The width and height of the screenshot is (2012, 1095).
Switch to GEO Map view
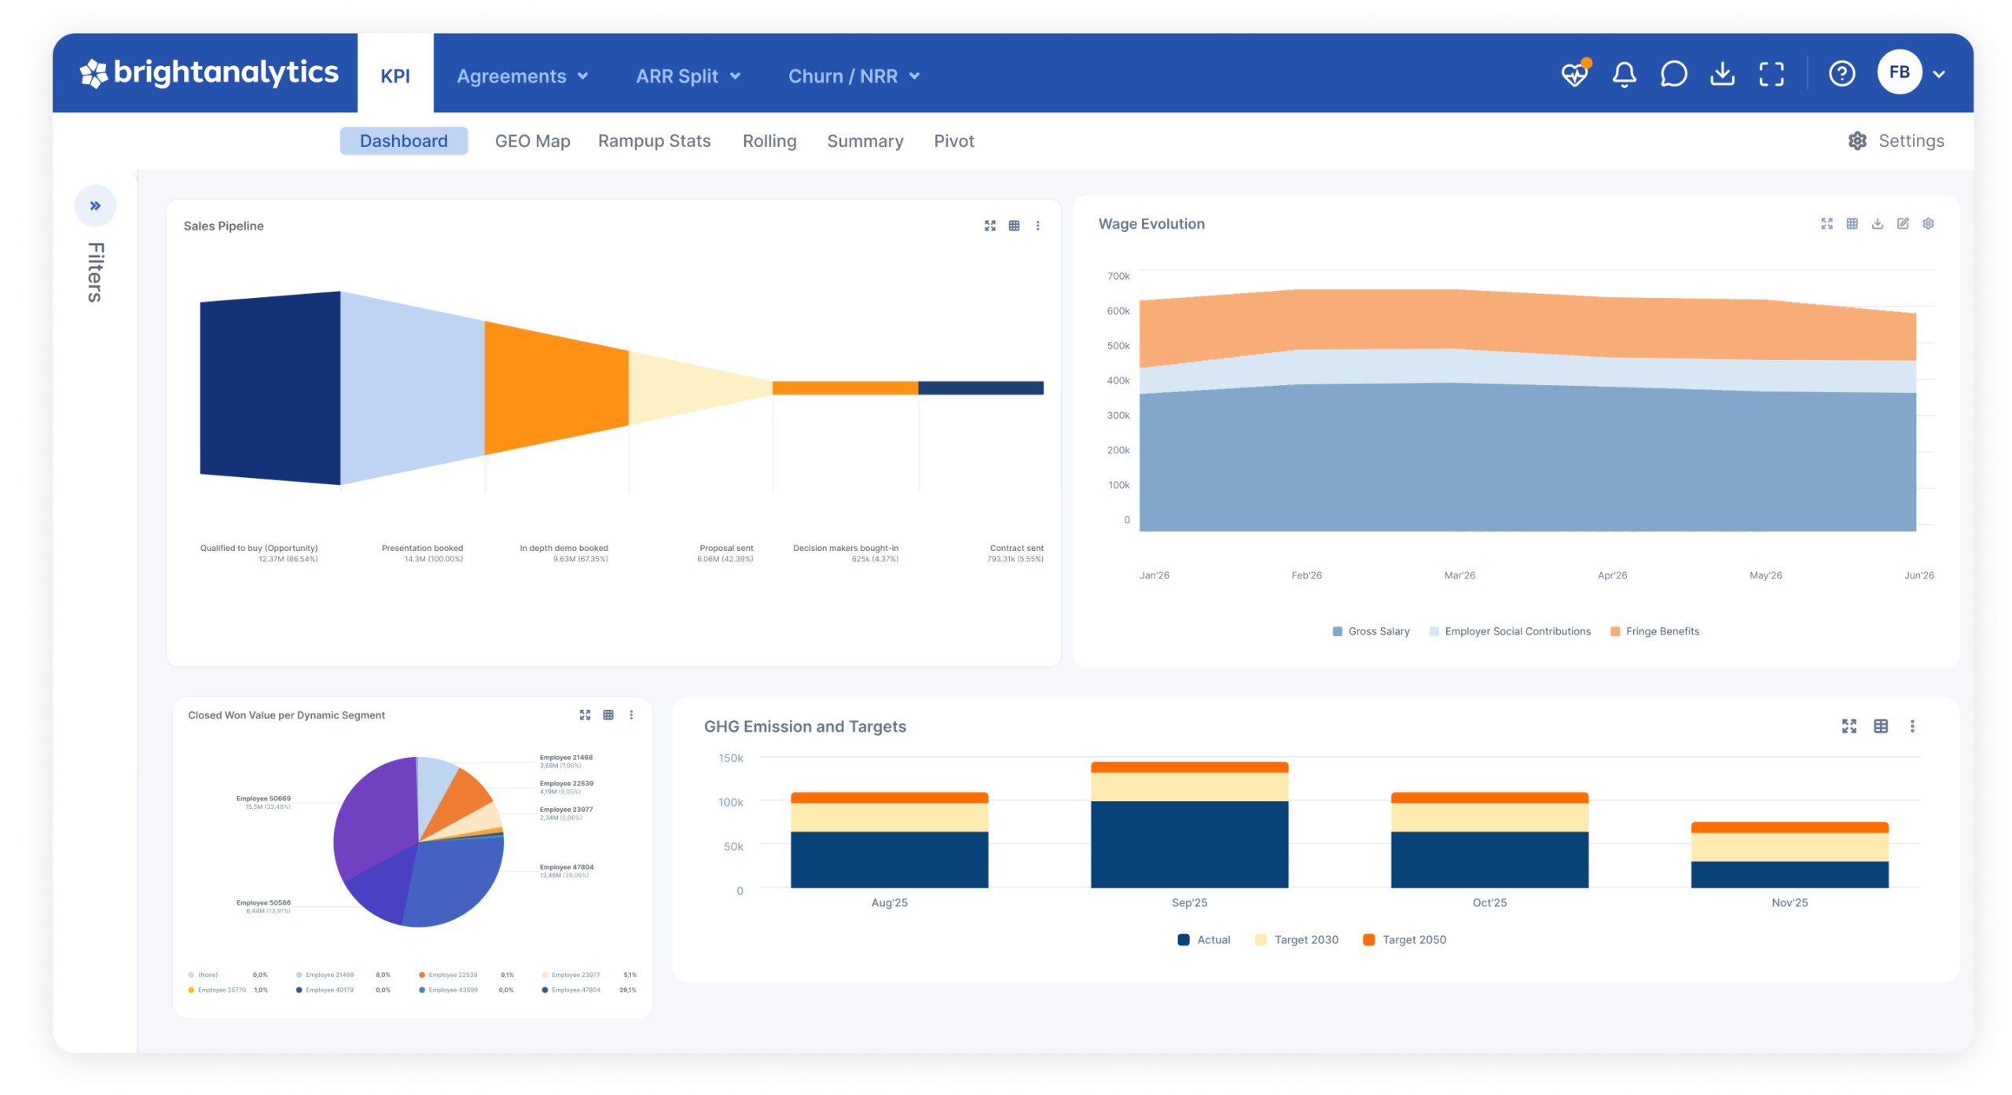(532, 141)
